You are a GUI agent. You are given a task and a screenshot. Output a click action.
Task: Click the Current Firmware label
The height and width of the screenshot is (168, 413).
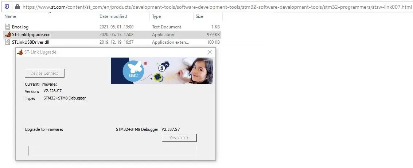[x=41, y=84]
